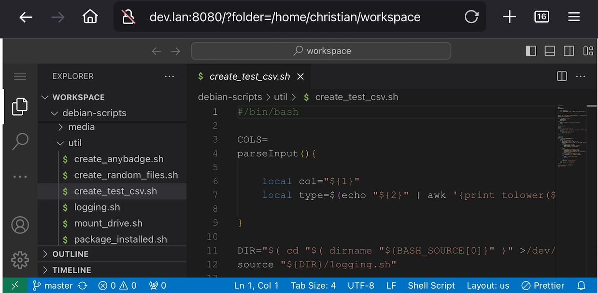Change Shell Script language mode
The image size is (598, 293).
pyautogui.click(x=431, y=285)
